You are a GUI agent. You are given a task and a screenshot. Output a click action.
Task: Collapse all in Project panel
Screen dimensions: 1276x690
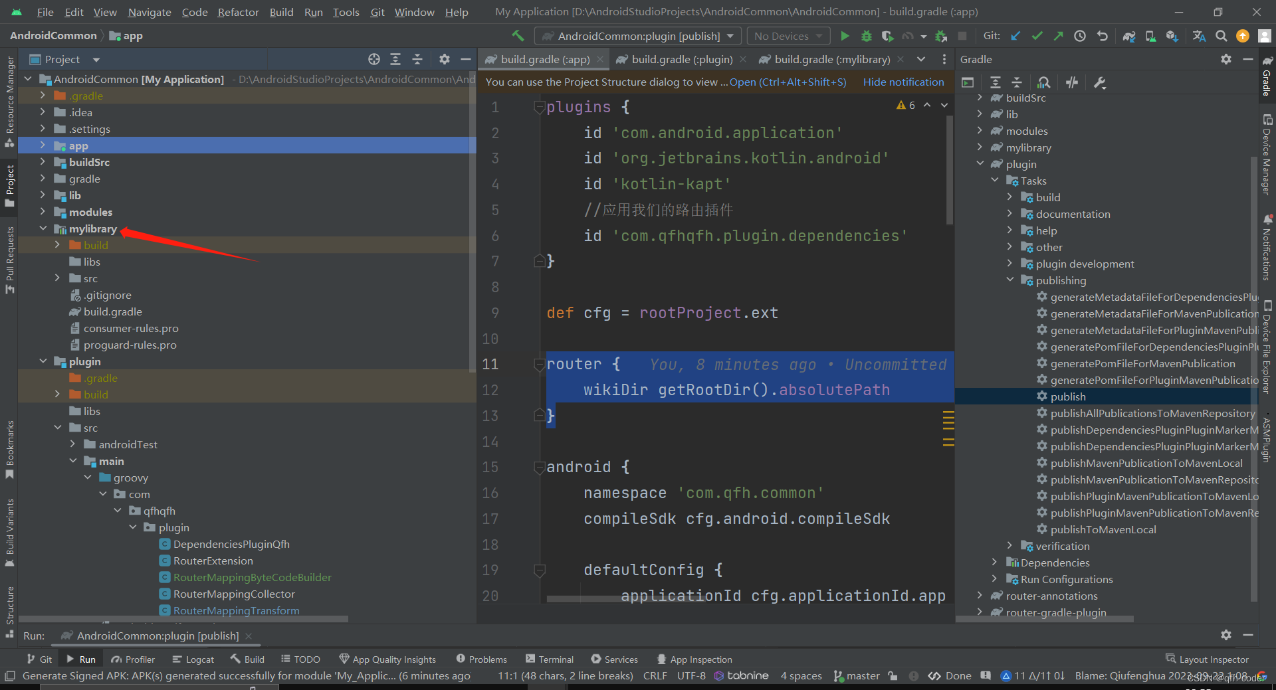pyautogui.click(x=417, y=59)
